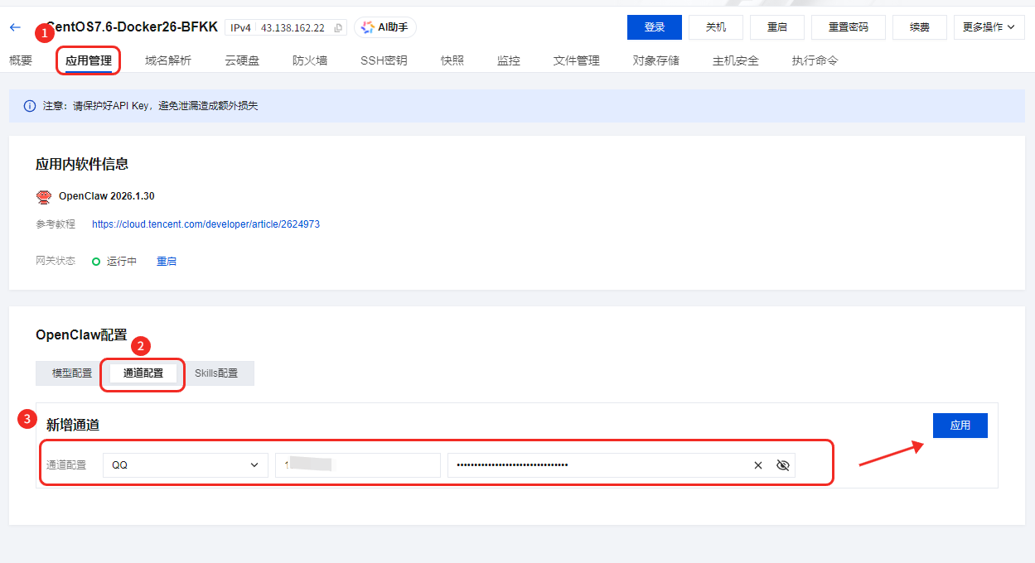Viewport: 1035px width, 563px height.
Task: Select the 通道配置 tab
Action: 143,373
